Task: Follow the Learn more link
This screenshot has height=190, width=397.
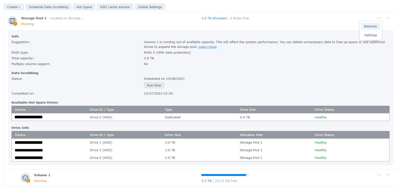Action: click(207, 47)
